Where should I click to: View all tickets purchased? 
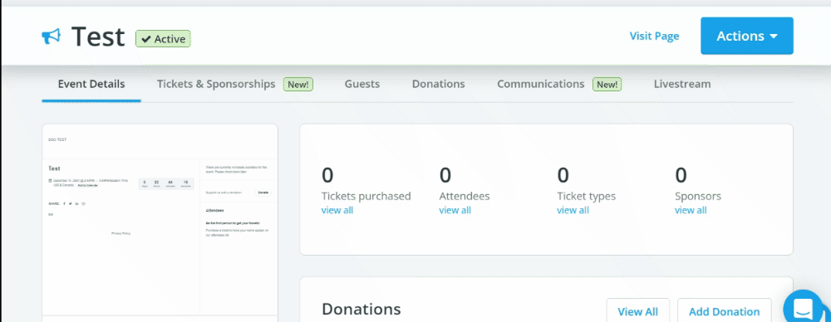(337, 210)
